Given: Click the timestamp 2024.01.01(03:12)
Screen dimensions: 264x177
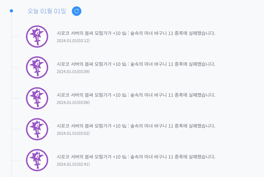Looking at the screenshot, I should pyautogui.click(x=73, y=41).
